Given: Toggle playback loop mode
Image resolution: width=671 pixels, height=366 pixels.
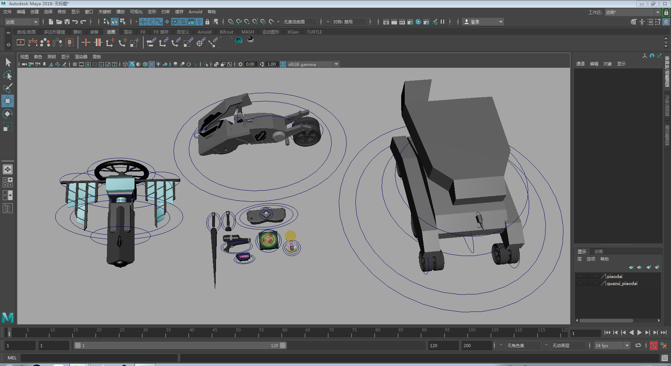Looking at the screenshot, I should click(638, 345).
